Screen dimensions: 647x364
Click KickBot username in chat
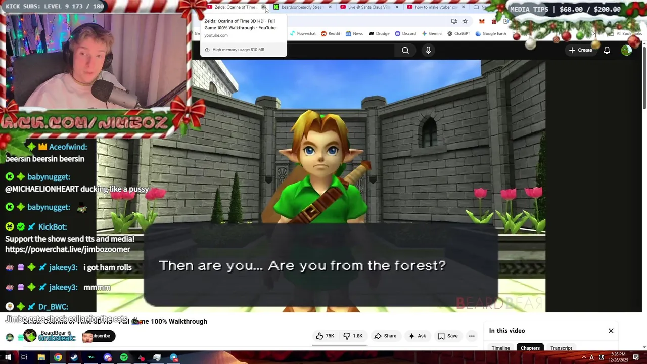point(53,227)
